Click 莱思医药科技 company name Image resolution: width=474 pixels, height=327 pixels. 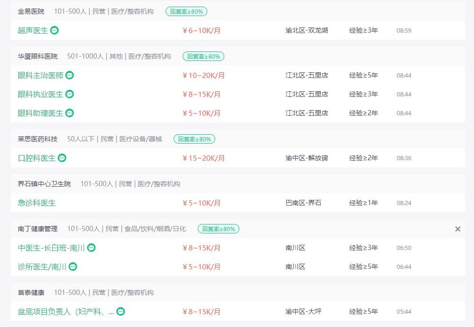tap(37, 139)
